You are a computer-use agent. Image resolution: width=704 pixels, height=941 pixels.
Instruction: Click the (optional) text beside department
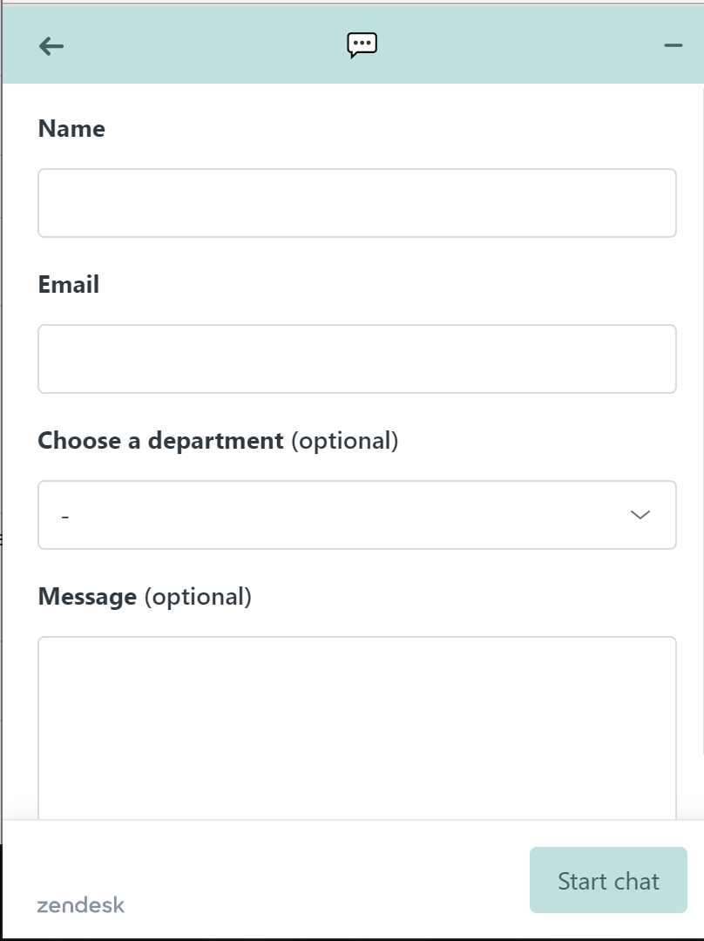tap(345, 441)
